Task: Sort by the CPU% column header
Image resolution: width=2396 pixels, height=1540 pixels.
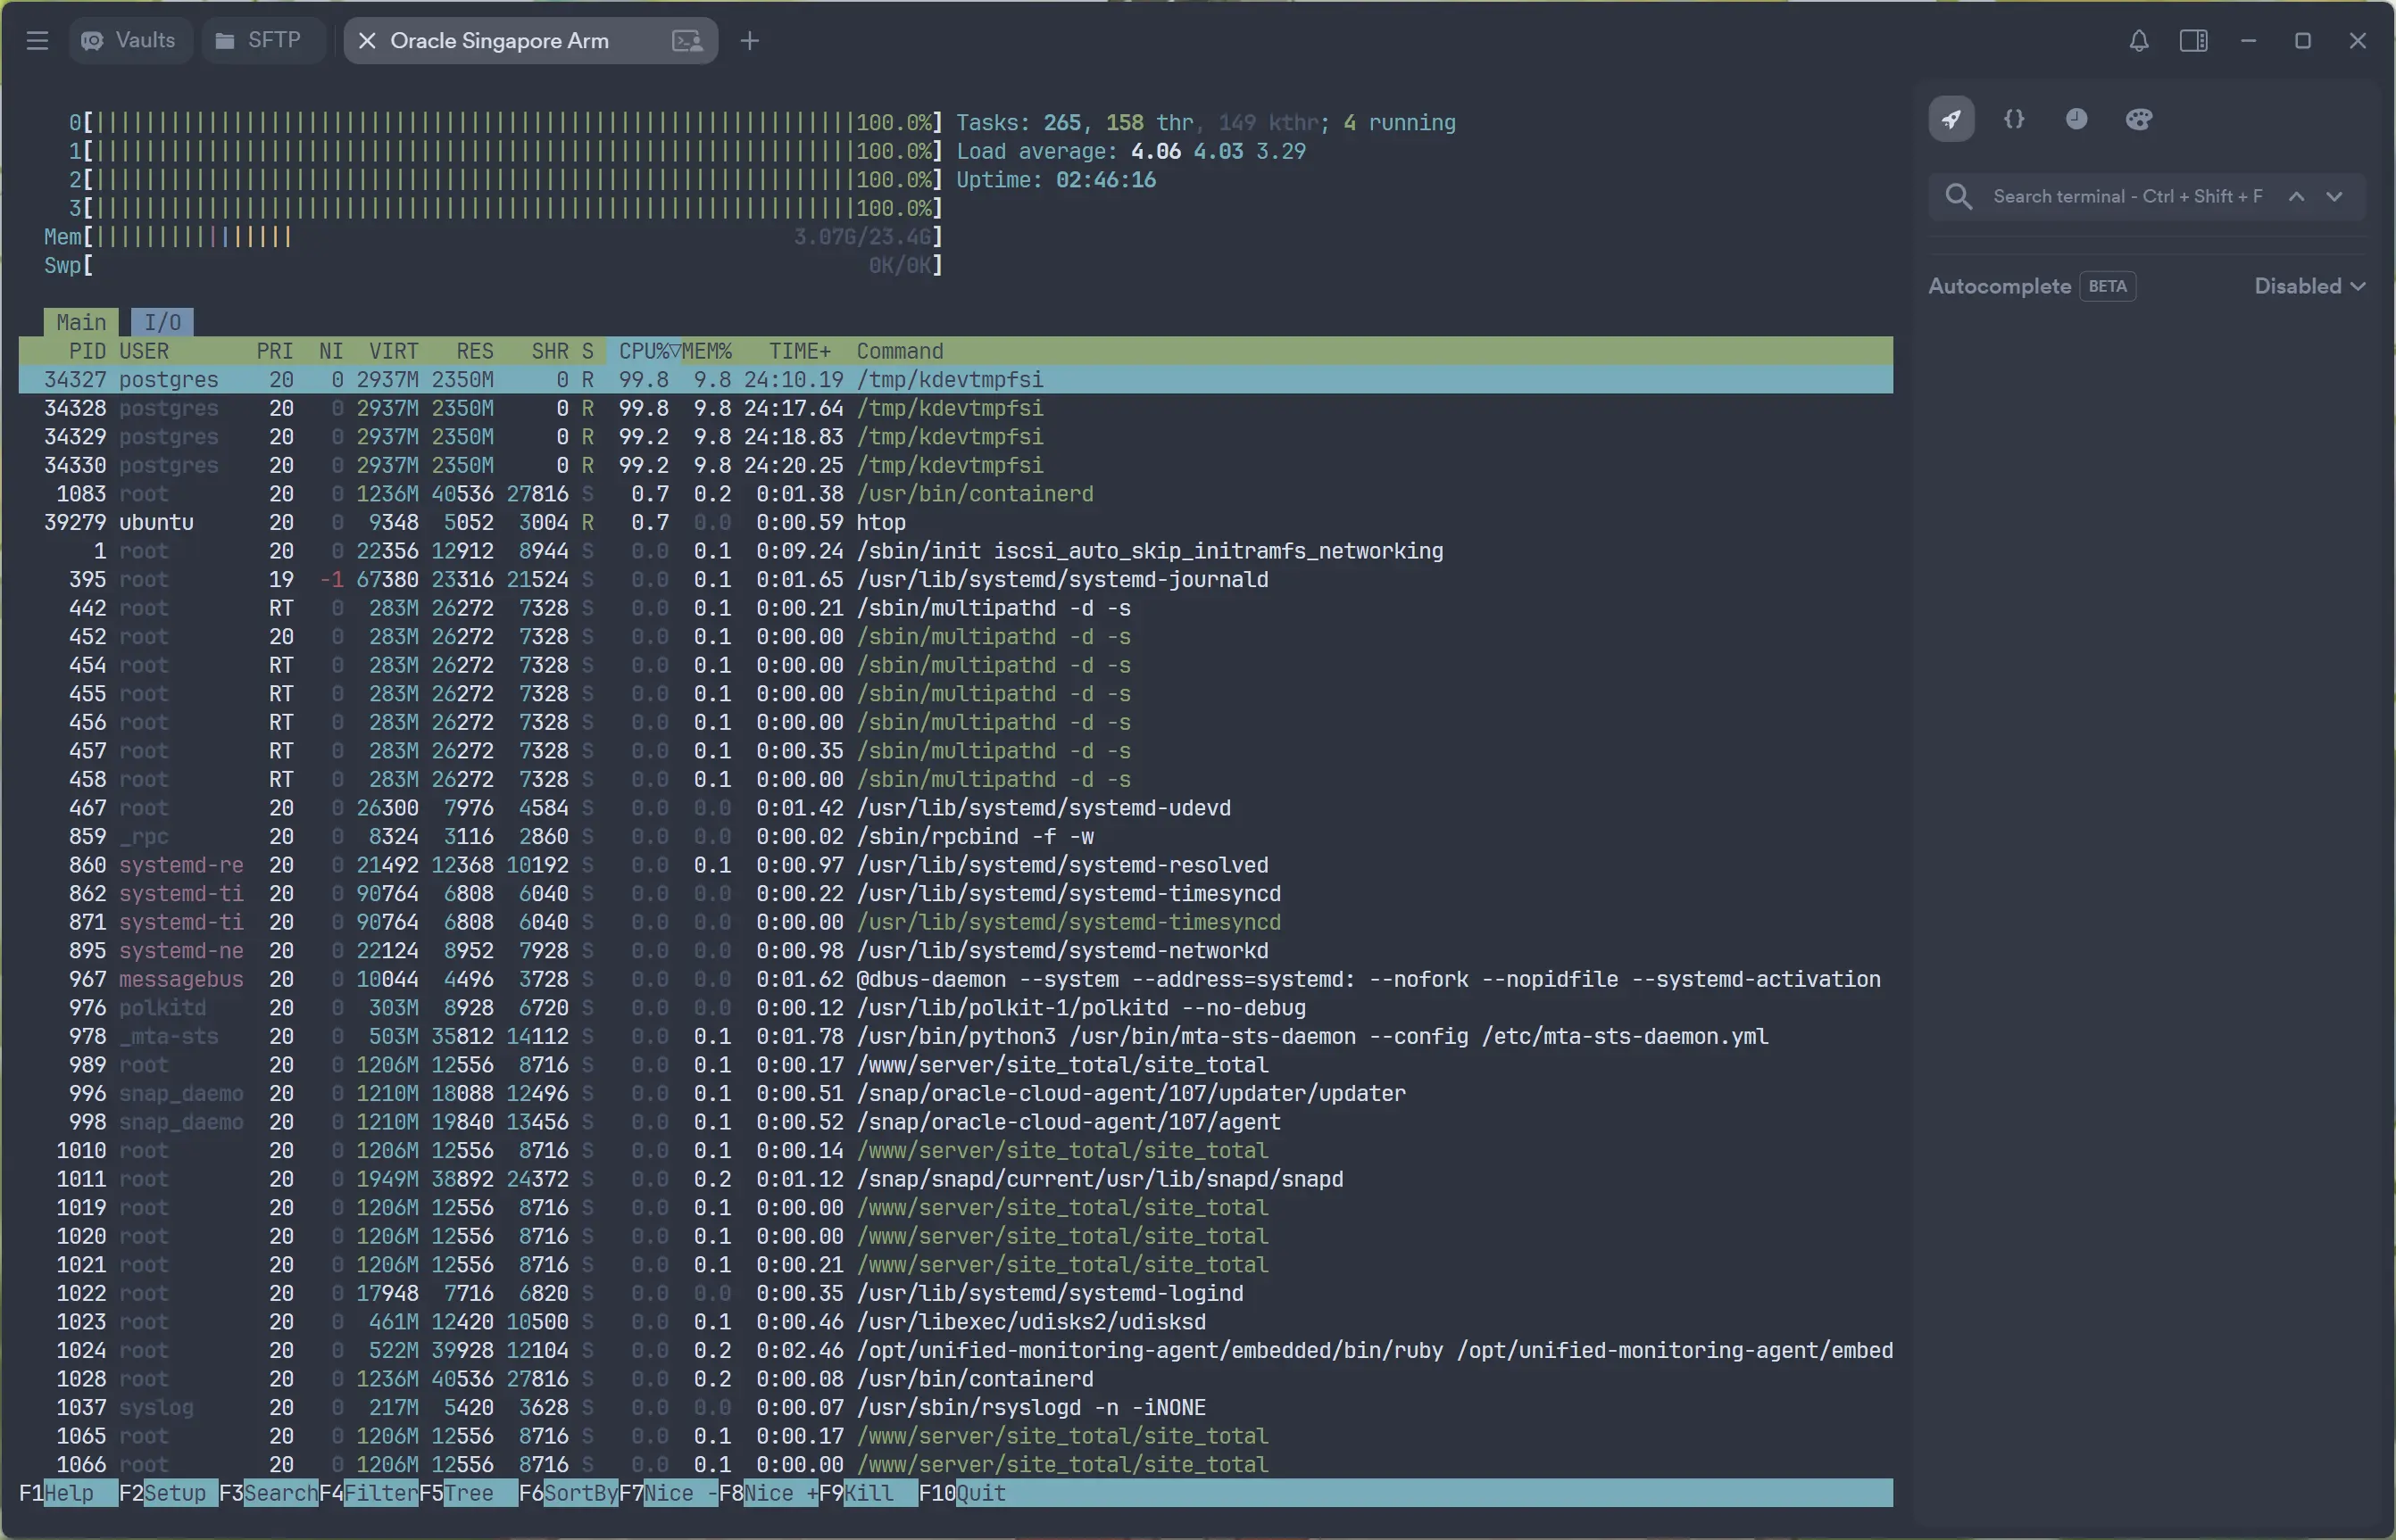Action: [x=645, y=352]
